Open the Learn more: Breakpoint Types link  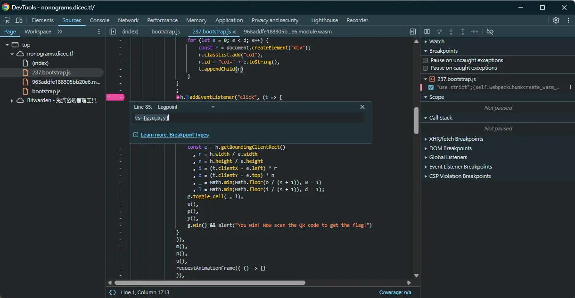(174, 135)
